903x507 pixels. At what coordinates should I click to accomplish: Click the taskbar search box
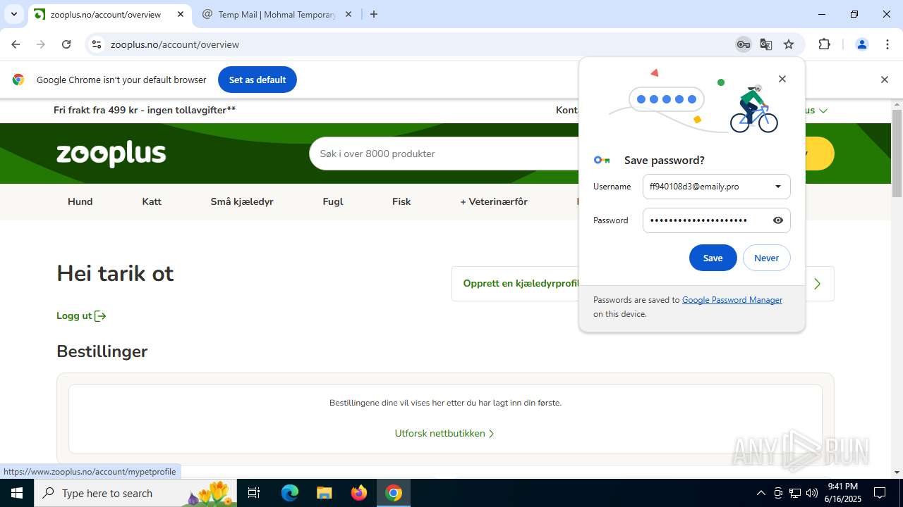coord(135,493)
